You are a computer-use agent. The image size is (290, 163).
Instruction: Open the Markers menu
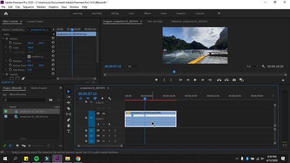coord(41,7)
